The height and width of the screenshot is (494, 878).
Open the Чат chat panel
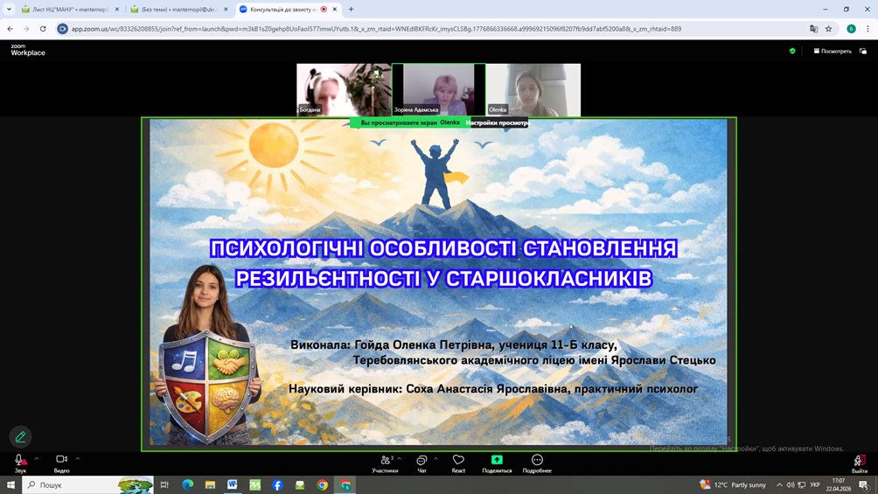(422, 463)
